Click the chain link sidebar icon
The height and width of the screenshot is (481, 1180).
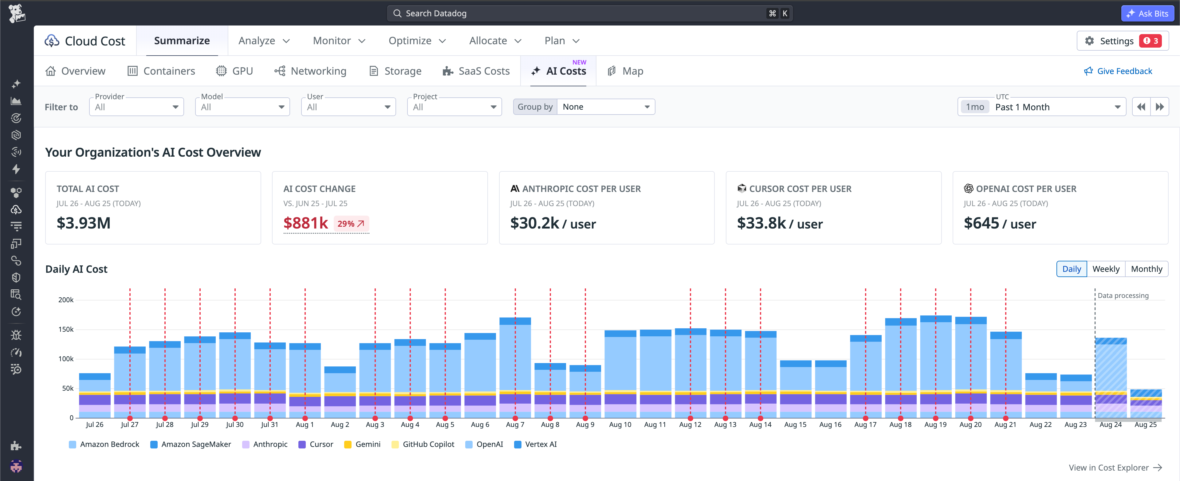(16, 260)
